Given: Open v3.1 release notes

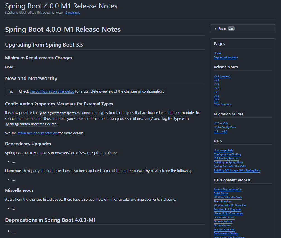Looking at the screenshot, I should (x=216, y=92).
